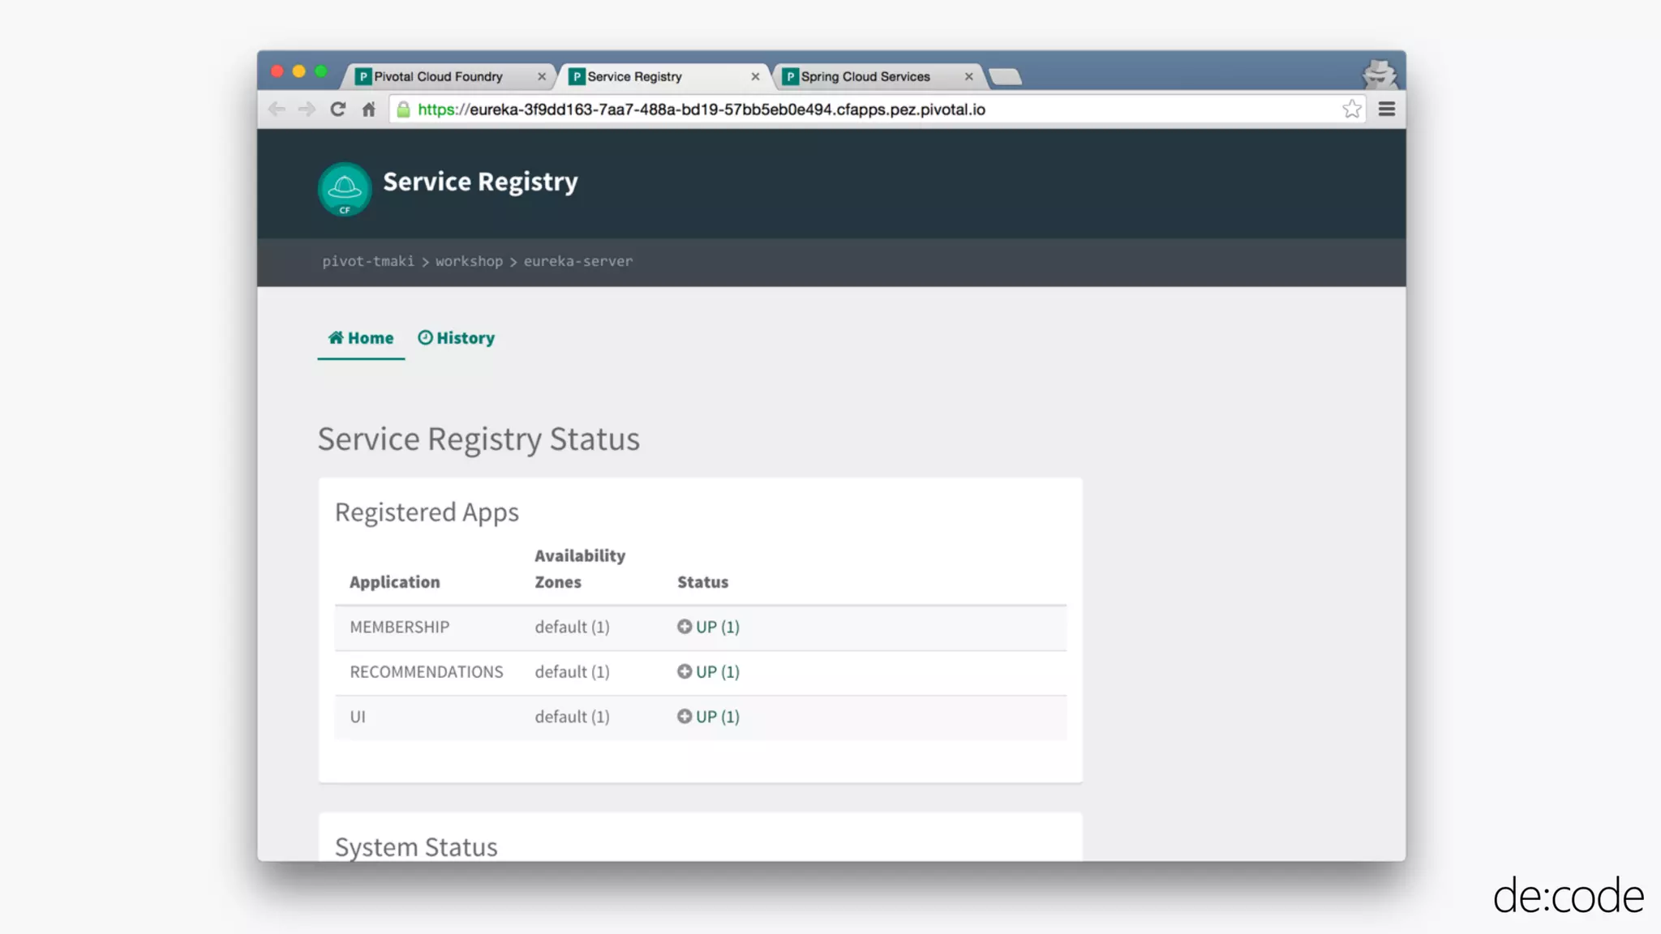Click the browser home icon
Screen dimensions: 1661x934
click(x=369, y=109)
